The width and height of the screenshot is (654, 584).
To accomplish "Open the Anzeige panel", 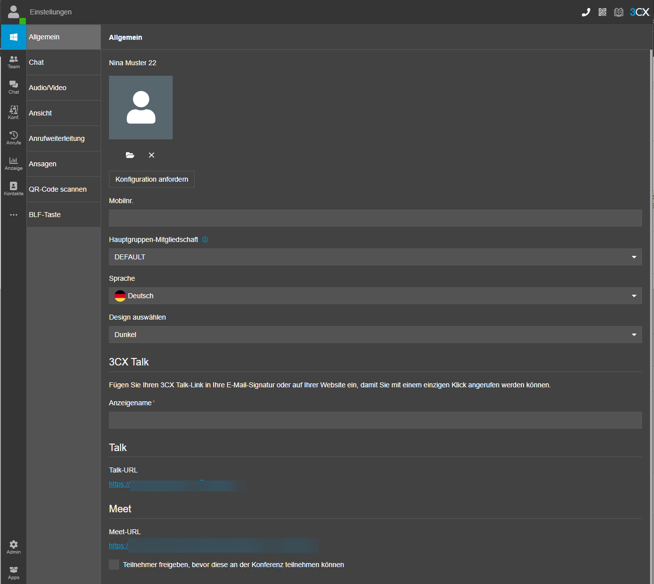I will click(x=13, y=164).
